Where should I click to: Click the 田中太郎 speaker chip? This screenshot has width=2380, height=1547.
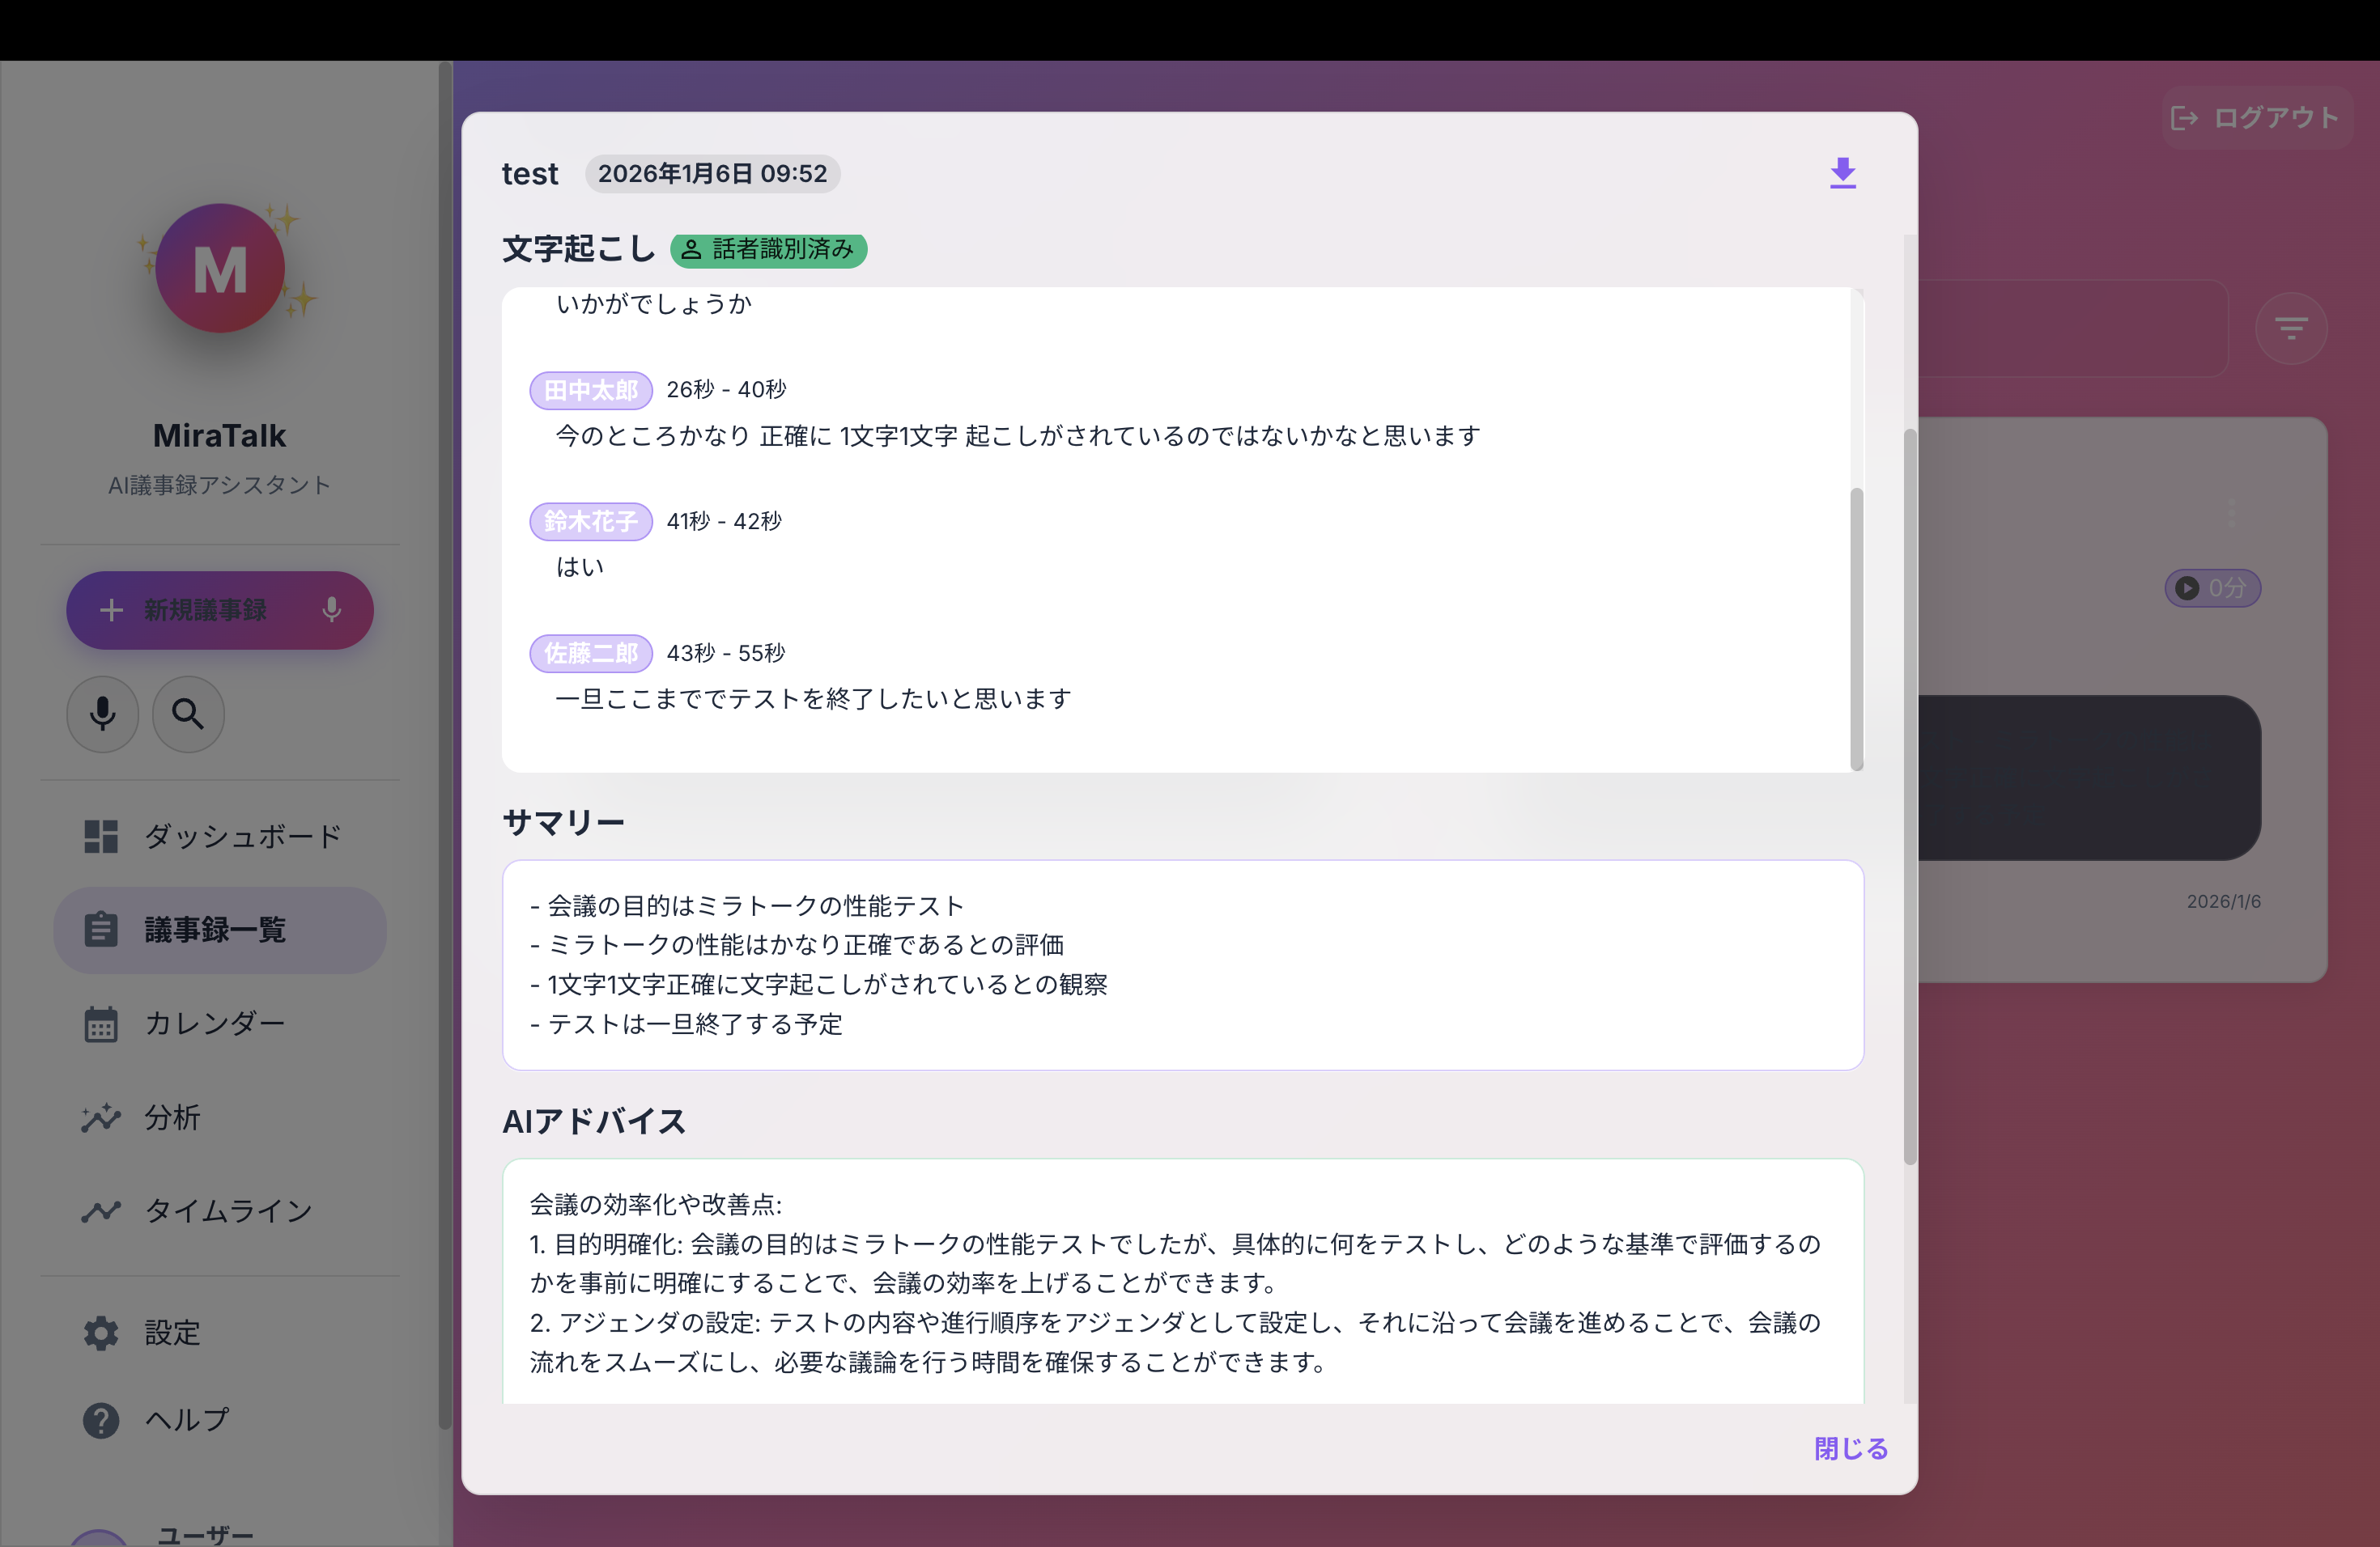click(590, 390)
